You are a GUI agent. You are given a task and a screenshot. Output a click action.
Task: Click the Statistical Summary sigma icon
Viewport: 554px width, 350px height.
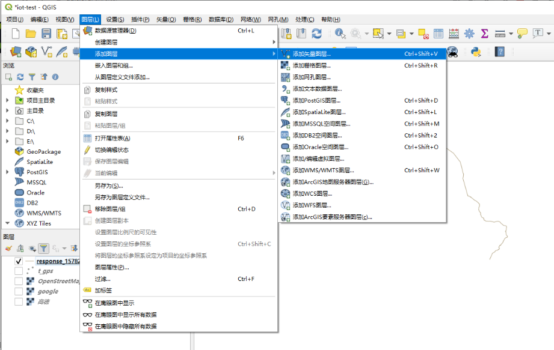point(484,34)
